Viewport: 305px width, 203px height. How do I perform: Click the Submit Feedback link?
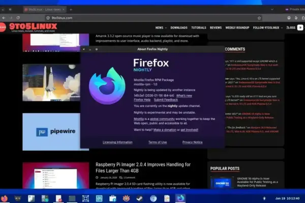coord(166,100)
